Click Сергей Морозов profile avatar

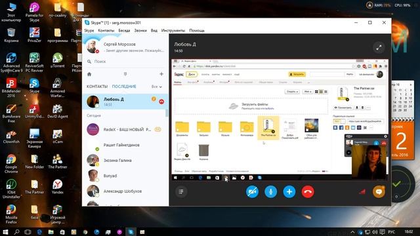click(93, 47)
